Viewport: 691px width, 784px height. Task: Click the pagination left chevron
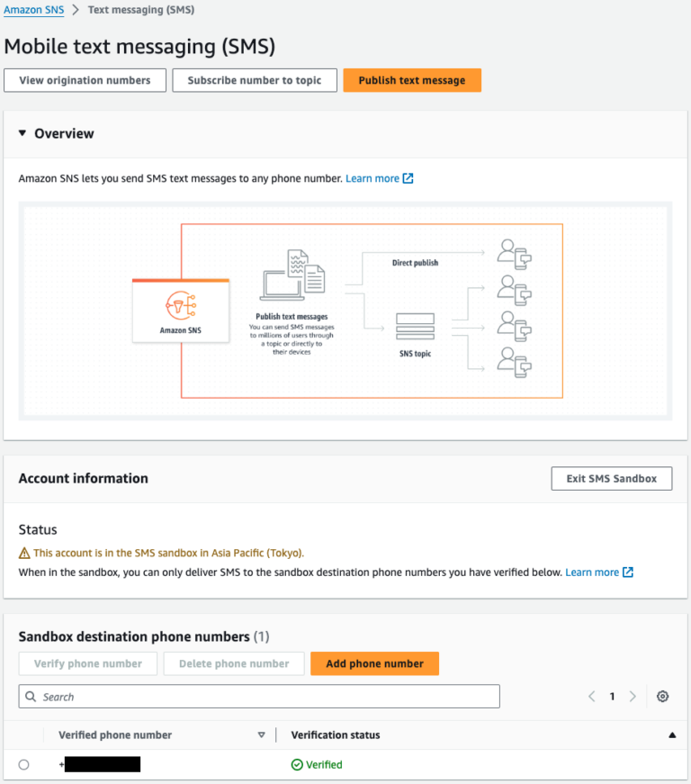pos(591,696)
